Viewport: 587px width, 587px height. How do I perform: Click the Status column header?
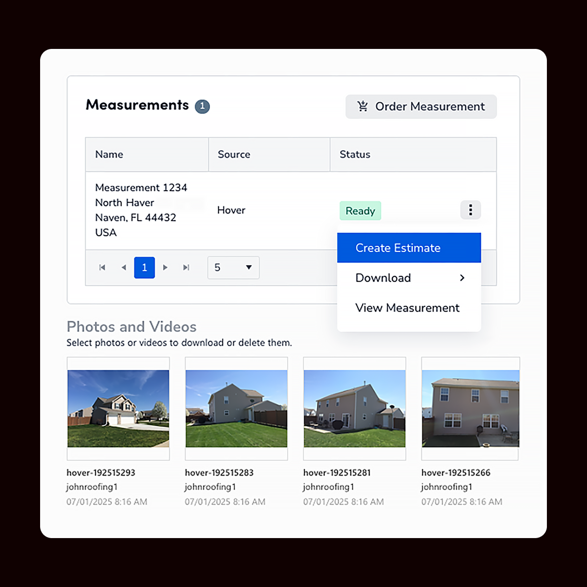click(413, 155)
